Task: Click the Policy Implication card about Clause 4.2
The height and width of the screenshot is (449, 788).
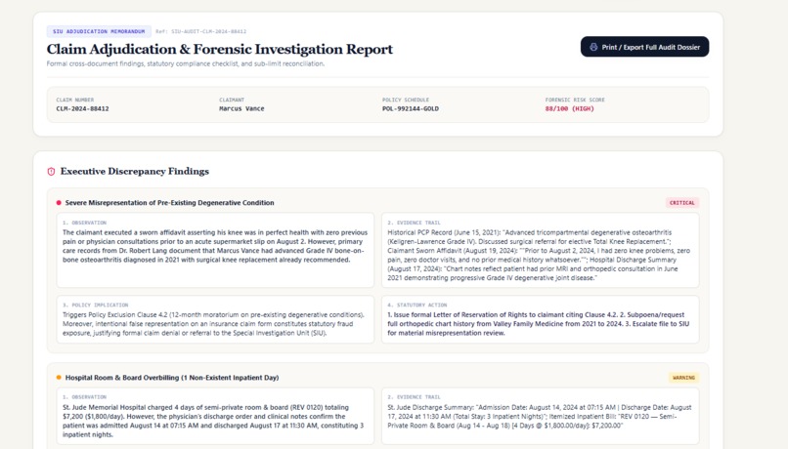Action: click(215, 319)
